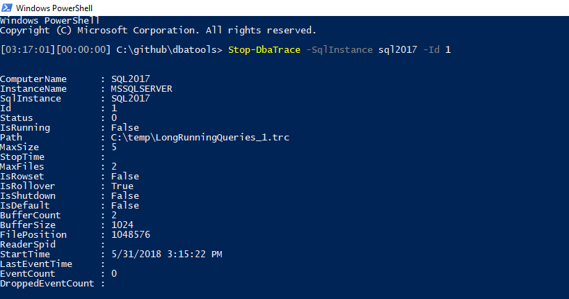Viewport: 569px width, 299px height.
Task: Click the IsRunning property label
Action: (25, 128)
